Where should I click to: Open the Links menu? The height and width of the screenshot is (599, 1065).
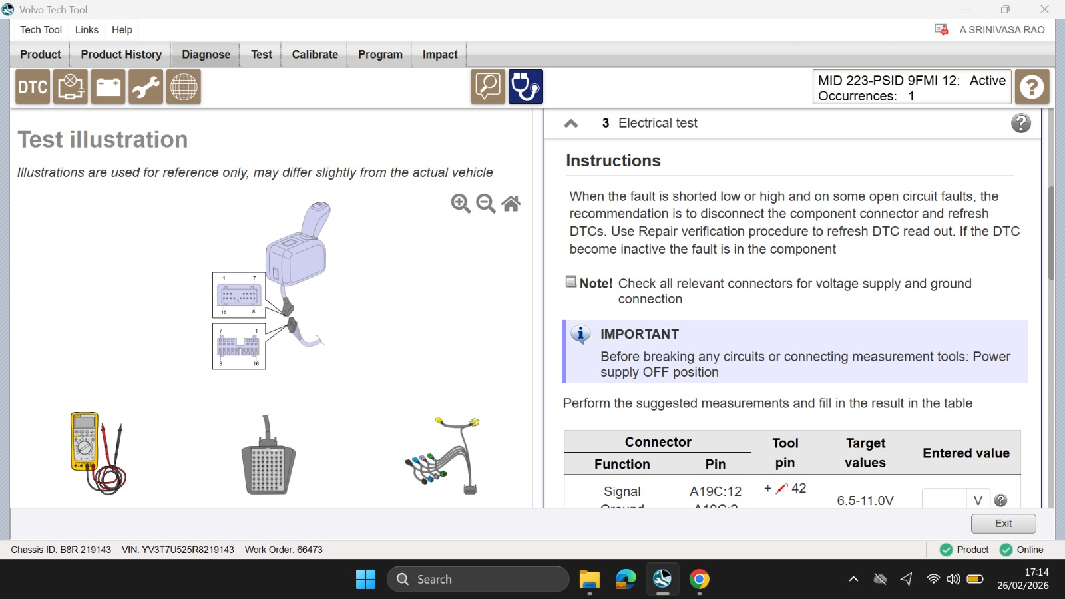pyautogui.click(x=87, y=29)
